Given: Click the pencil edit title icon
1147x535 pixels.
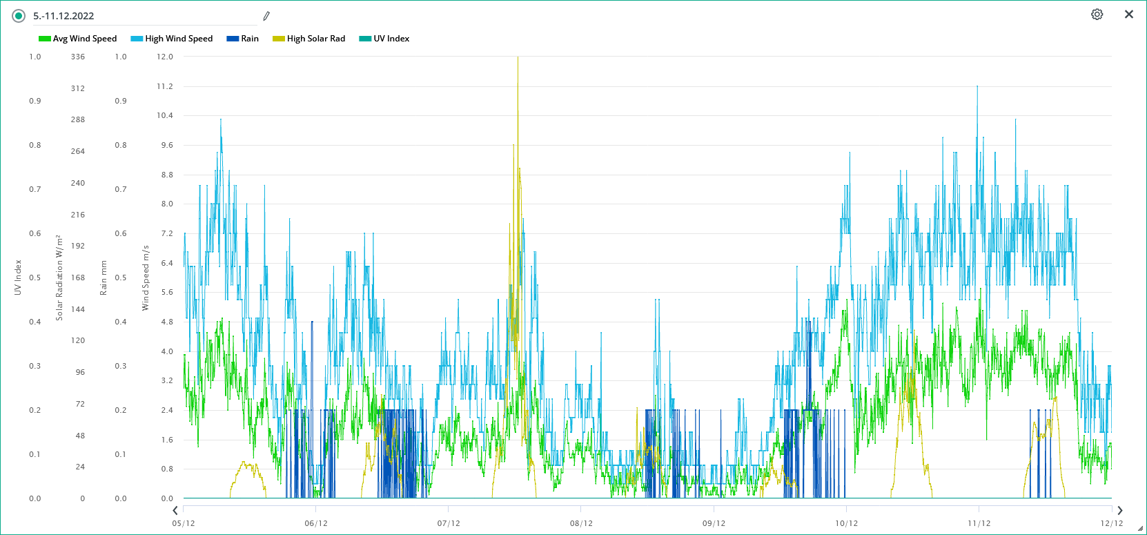Looking at the screenshot, I should click(266, 16).
